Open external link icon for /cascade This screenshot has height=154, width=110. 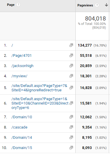(x=71, y=127)
